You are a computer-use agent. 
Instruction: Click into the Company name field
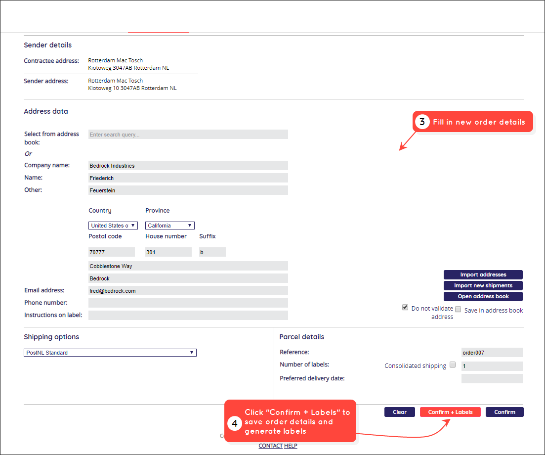(x=188, y=166)
